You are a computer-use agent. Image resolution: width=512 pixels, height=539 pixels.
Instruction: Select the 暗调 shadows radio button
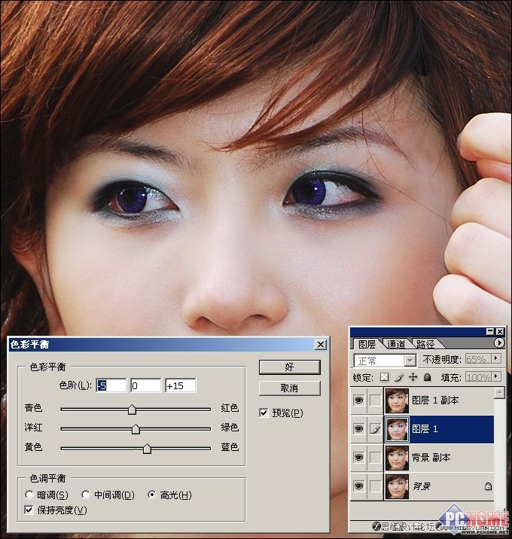pyautogui.click(x=29, y=495)
